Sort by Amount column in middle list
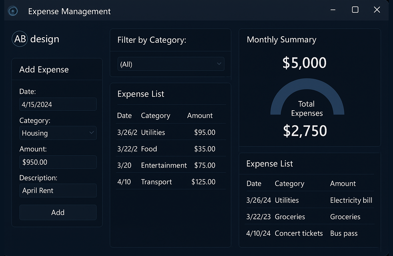Image resolution: width=393 pixels, height=256 pixels. 200,115
